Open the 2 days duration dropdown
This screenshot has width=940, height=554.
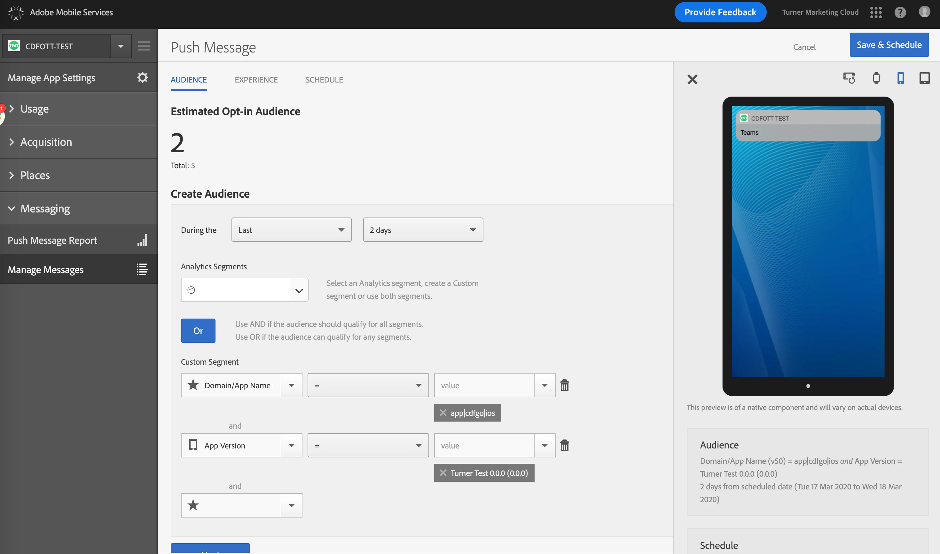pos(423,230)
